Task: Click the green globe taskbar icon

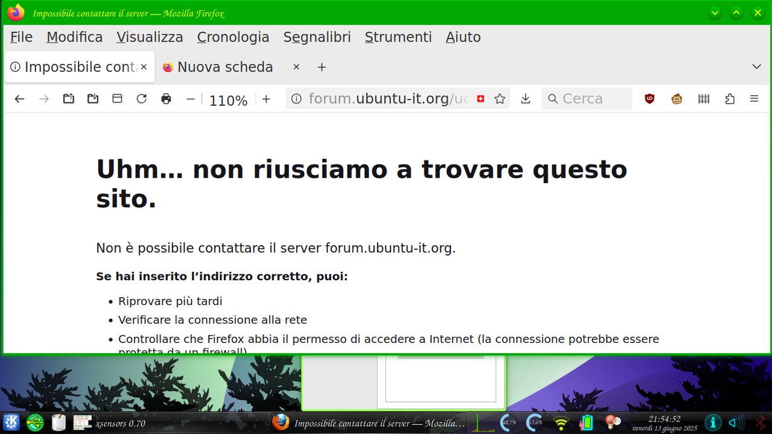Action: pos(35,423)
